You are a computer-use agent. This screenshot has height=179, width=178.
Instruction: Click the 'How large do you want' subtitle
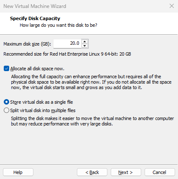coord(58,25)
